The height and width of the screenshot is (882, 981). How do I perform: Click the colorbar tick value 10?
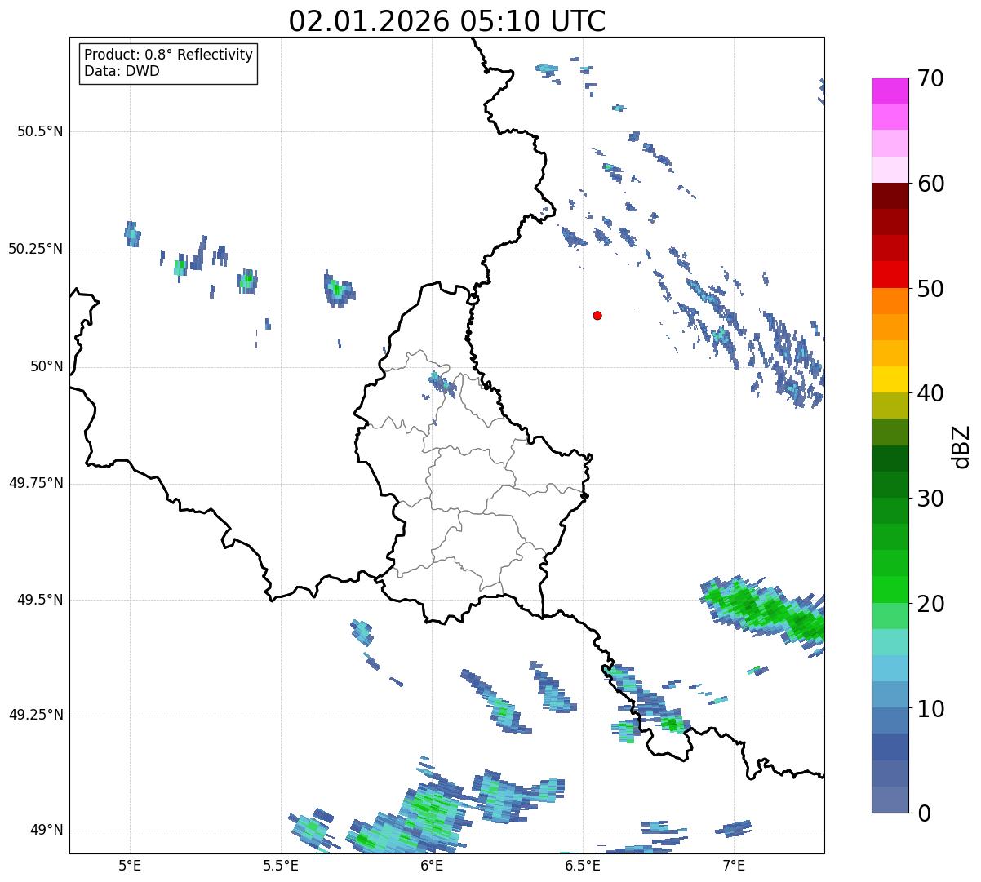point(930,708)
